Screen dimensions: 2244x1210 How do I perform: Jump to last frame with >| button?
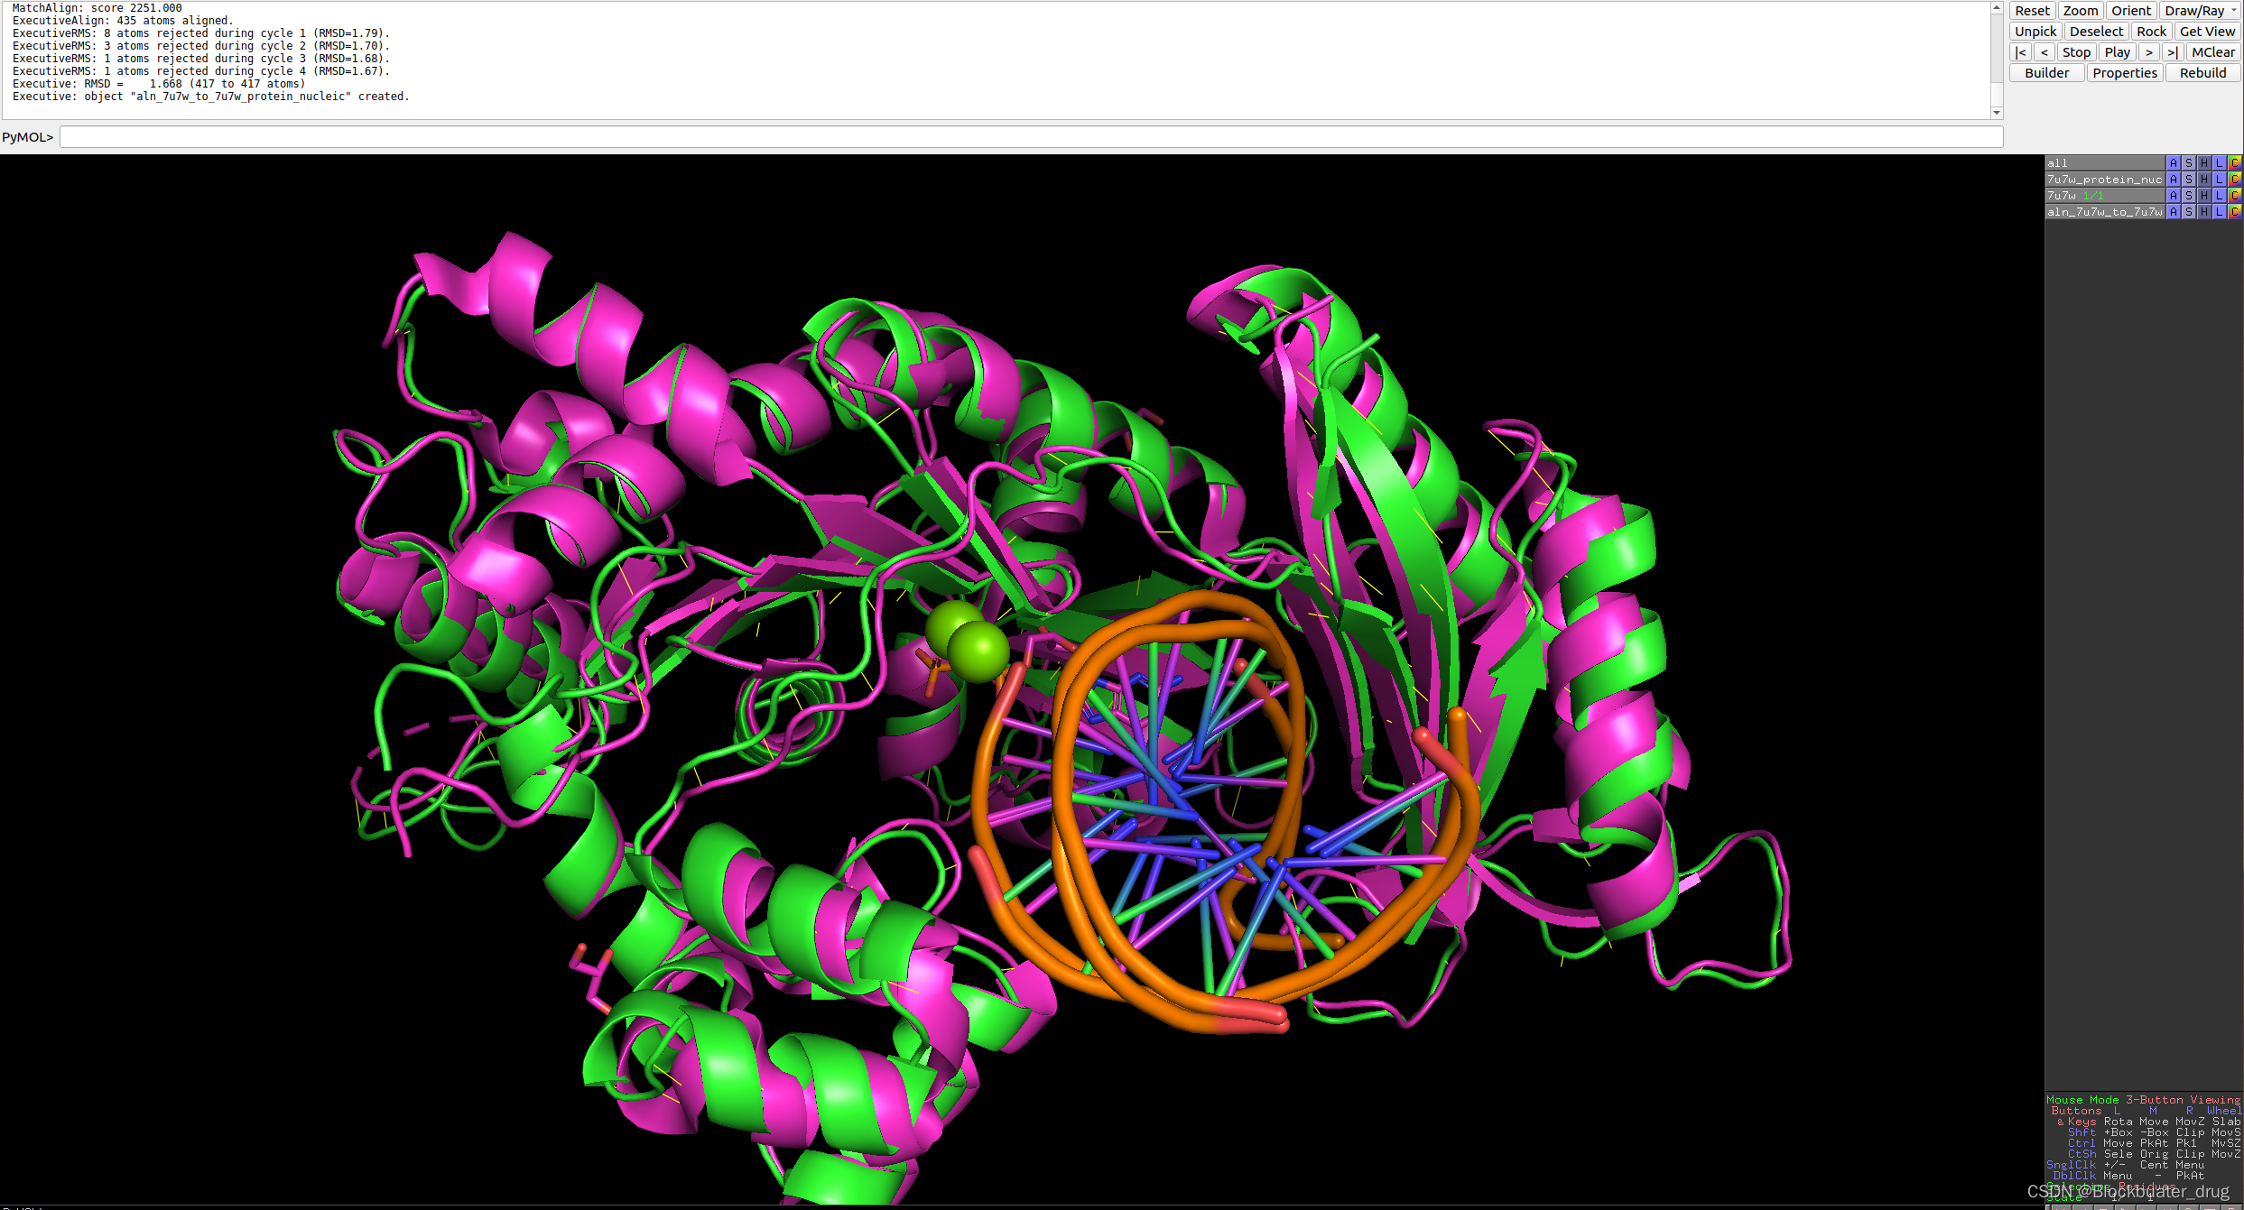pos(2173,52)
